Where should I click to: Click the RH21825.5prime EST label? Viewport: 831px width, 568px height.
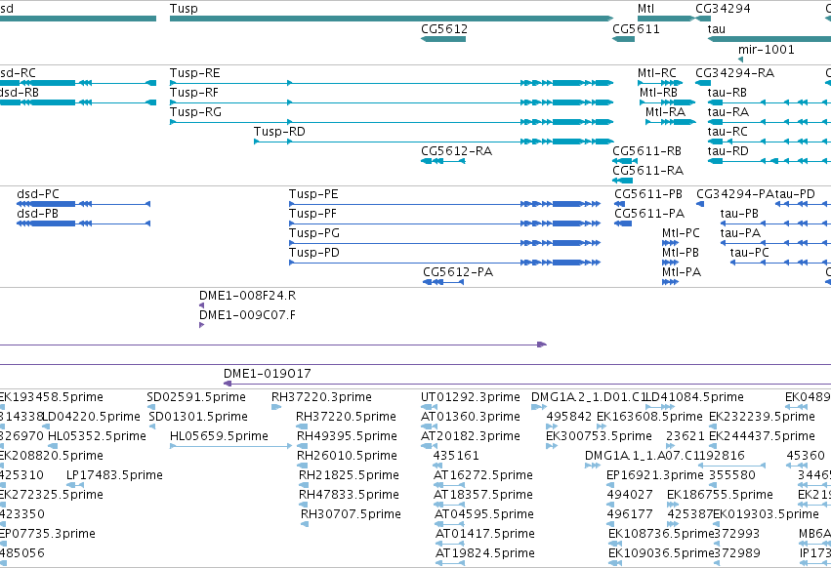coord(349,475)
